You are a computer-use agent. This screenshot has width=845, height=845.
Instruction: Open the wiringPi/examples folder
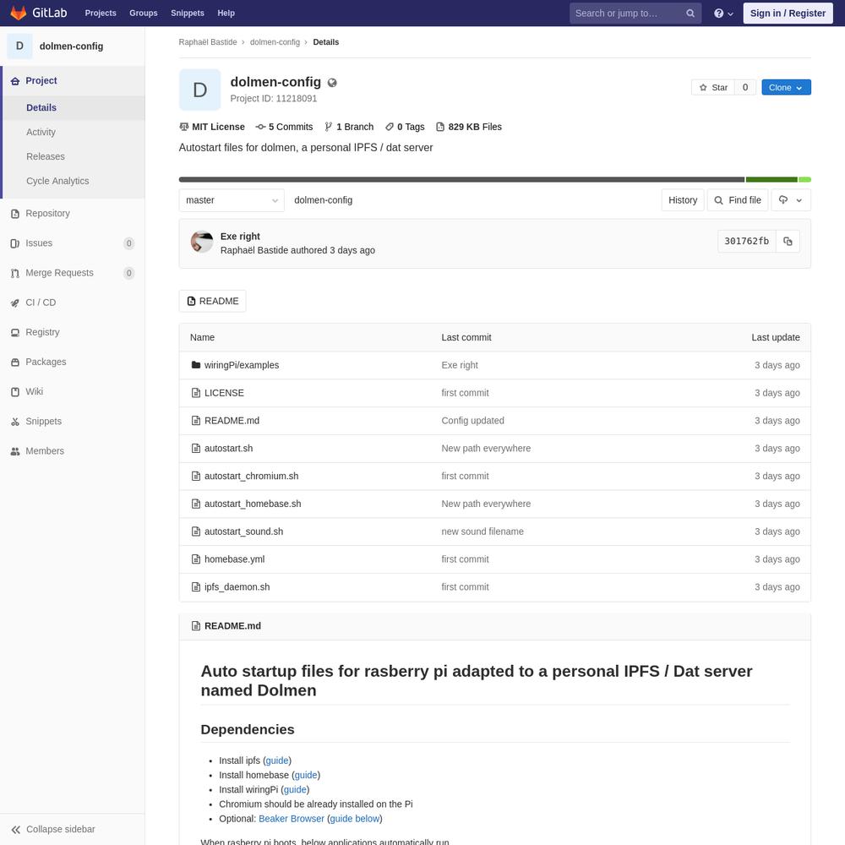point(242,365)
